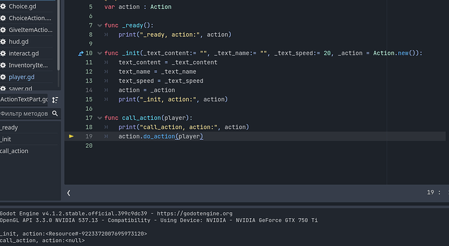Image resolution: width=449 pixels, height=246 pixels.
Task: Click gear icon next to player.gd
Action: pos(3,77)
